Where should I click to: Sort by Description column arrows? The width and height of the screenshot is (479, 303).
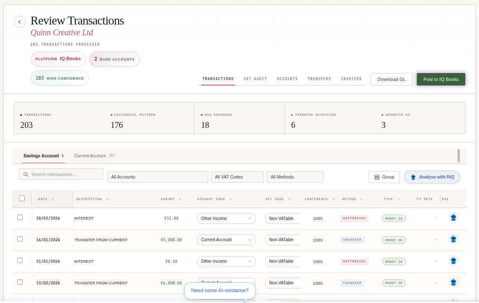coord(107,199)
